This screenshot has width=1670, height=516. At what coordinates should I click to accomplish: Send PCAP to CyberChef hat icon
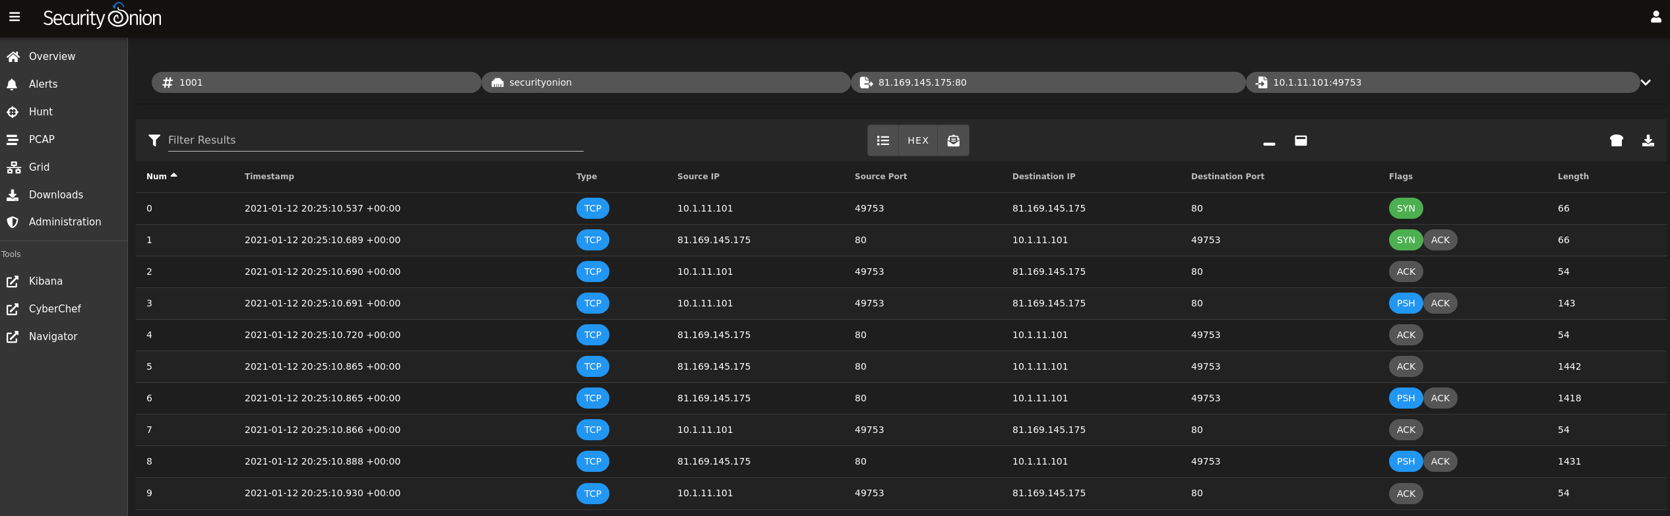[1617, 140]
